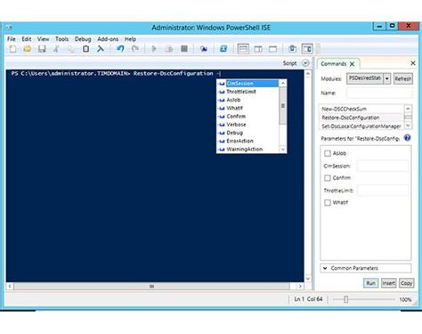Open the Debug menu
The height and width of the screenshot is (334, 422).
[x=83, y=39]
